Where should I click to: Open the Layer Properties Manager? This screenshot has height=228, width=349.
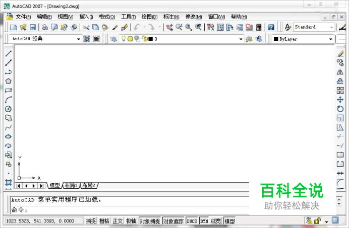click(x=113, y=39)
